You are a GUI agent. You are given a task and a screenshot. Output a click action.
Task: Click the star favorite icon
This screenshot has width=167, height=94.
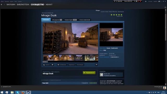[58, 65]
